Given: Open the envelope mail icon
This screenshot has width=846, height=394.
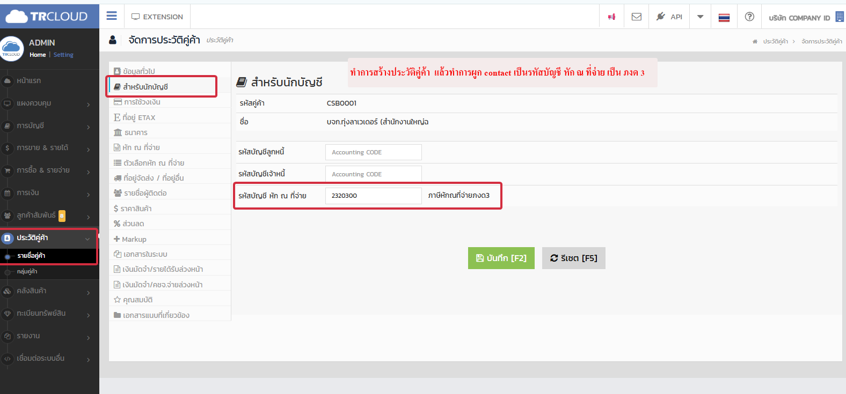Looking at the screenshot, I should 637,17.
